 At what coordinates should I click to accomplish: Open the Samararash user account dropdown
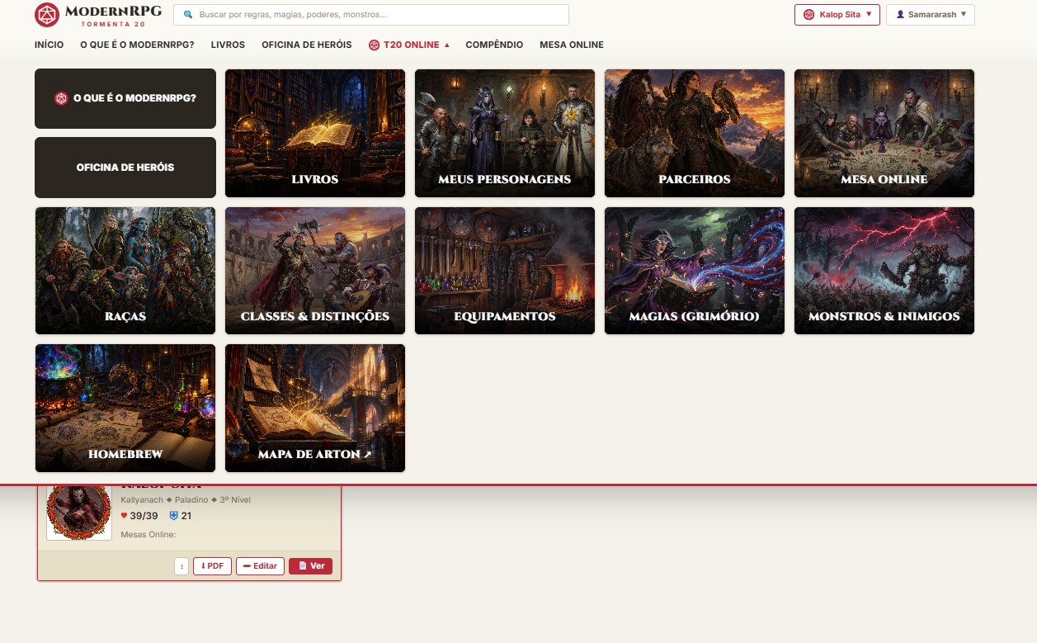tap(931, 15)
